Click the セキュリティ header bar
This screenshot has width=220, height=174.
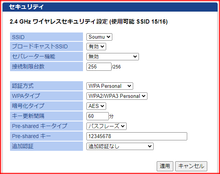pyautogui.click(x=110, y=7)
